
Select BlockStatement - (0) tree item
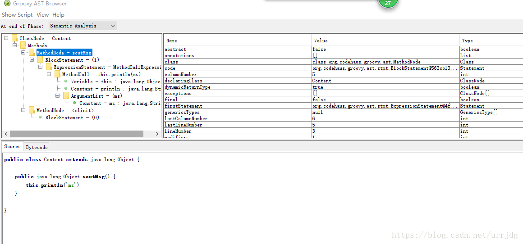pyautogui.click(x=72, y=117)
